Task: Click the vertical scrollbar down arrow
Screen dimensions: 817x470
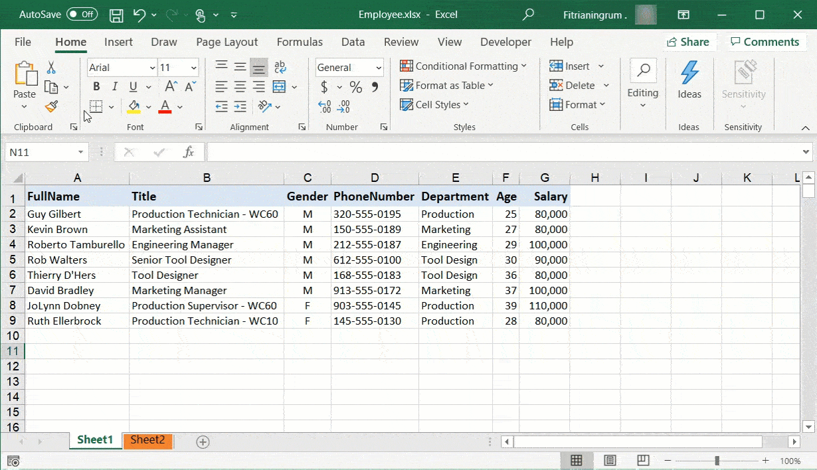Action: [808, 426]
